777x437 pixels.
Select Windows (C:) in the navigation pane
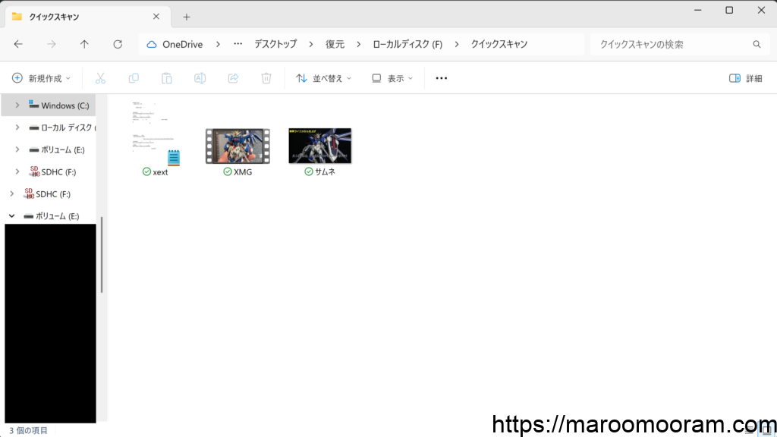tap(49, 105)
